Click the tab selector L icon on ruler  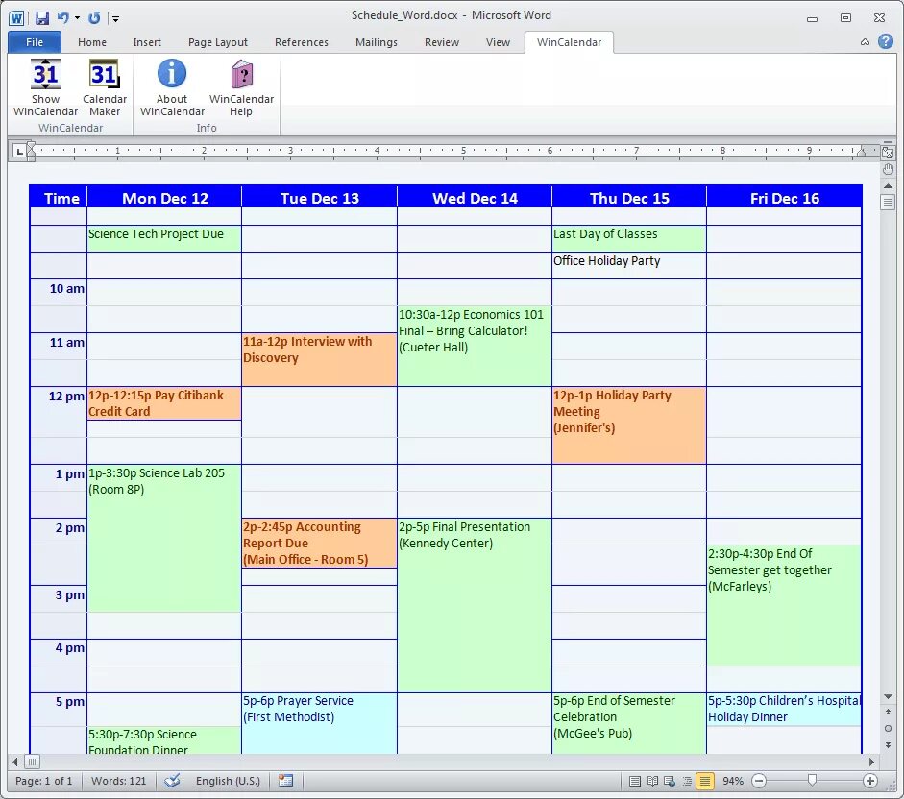19,151
